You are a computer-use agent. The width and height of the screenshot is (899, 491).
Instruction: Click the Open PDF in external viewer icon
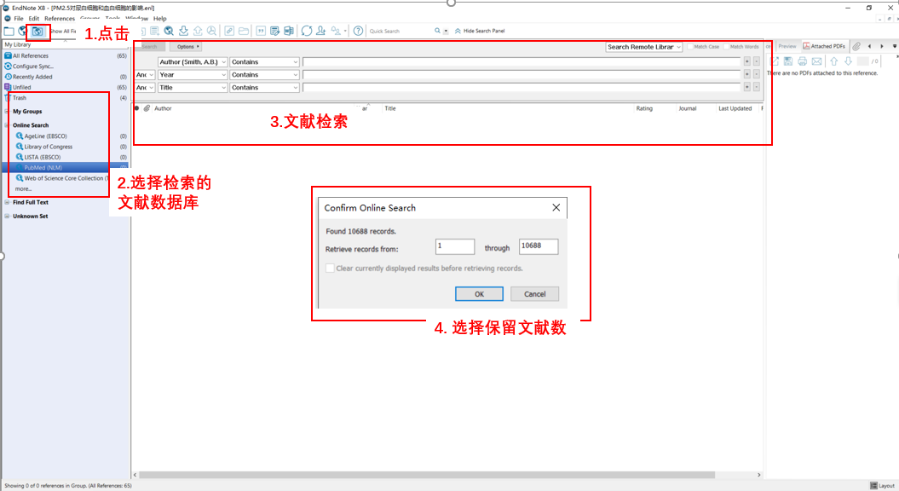775,61
